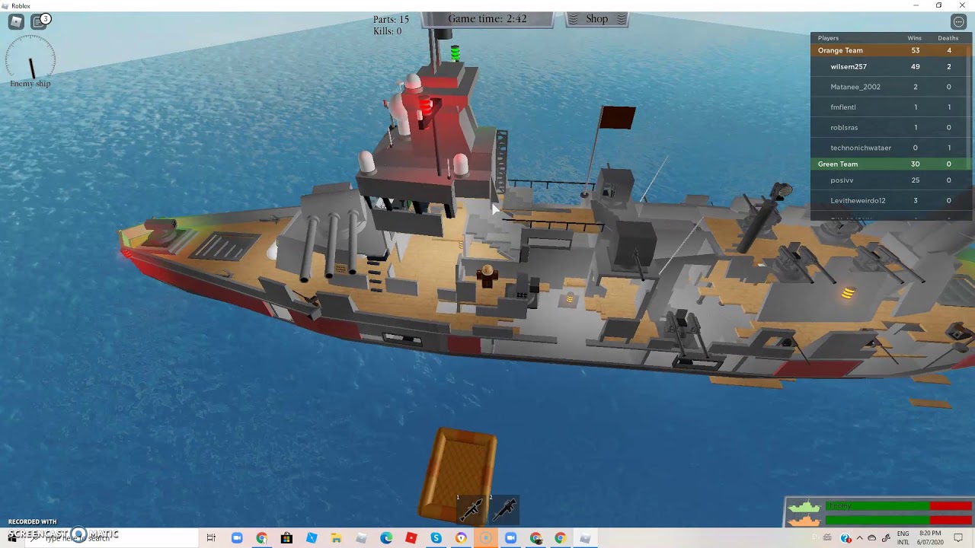Open the ENG language switcher

[x=903, y=538]
